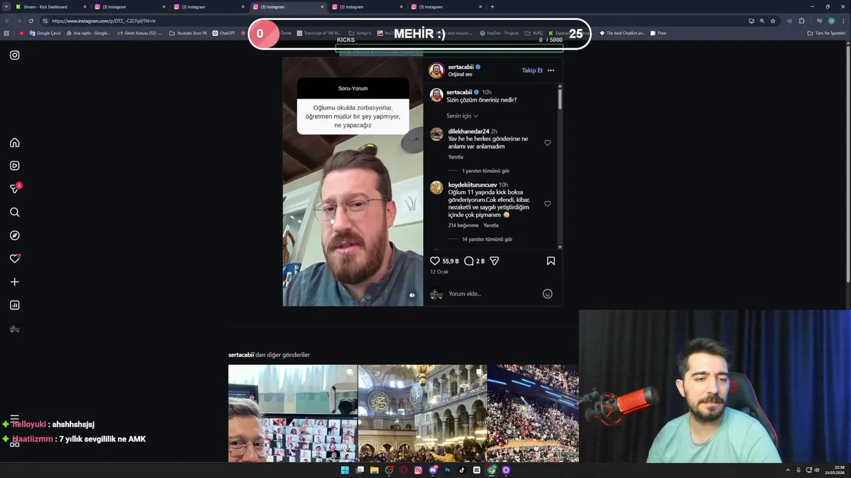Share the post with the send icon
Viewport: 851px width, 478px height.
pos(495,261)
